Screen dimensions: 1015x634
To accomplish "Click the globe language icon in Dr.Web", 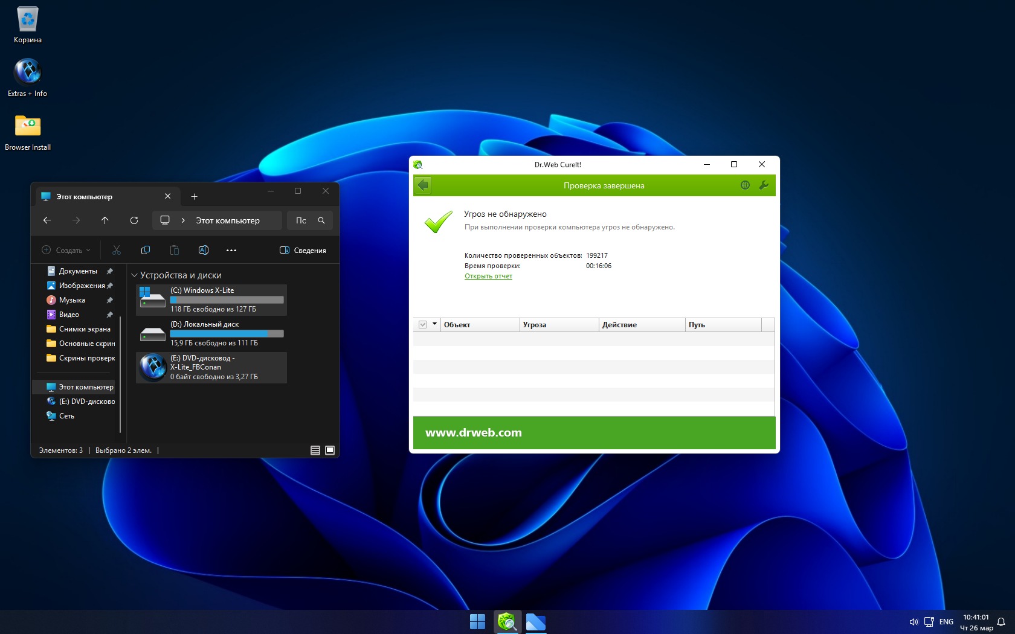I will [745, 185].
